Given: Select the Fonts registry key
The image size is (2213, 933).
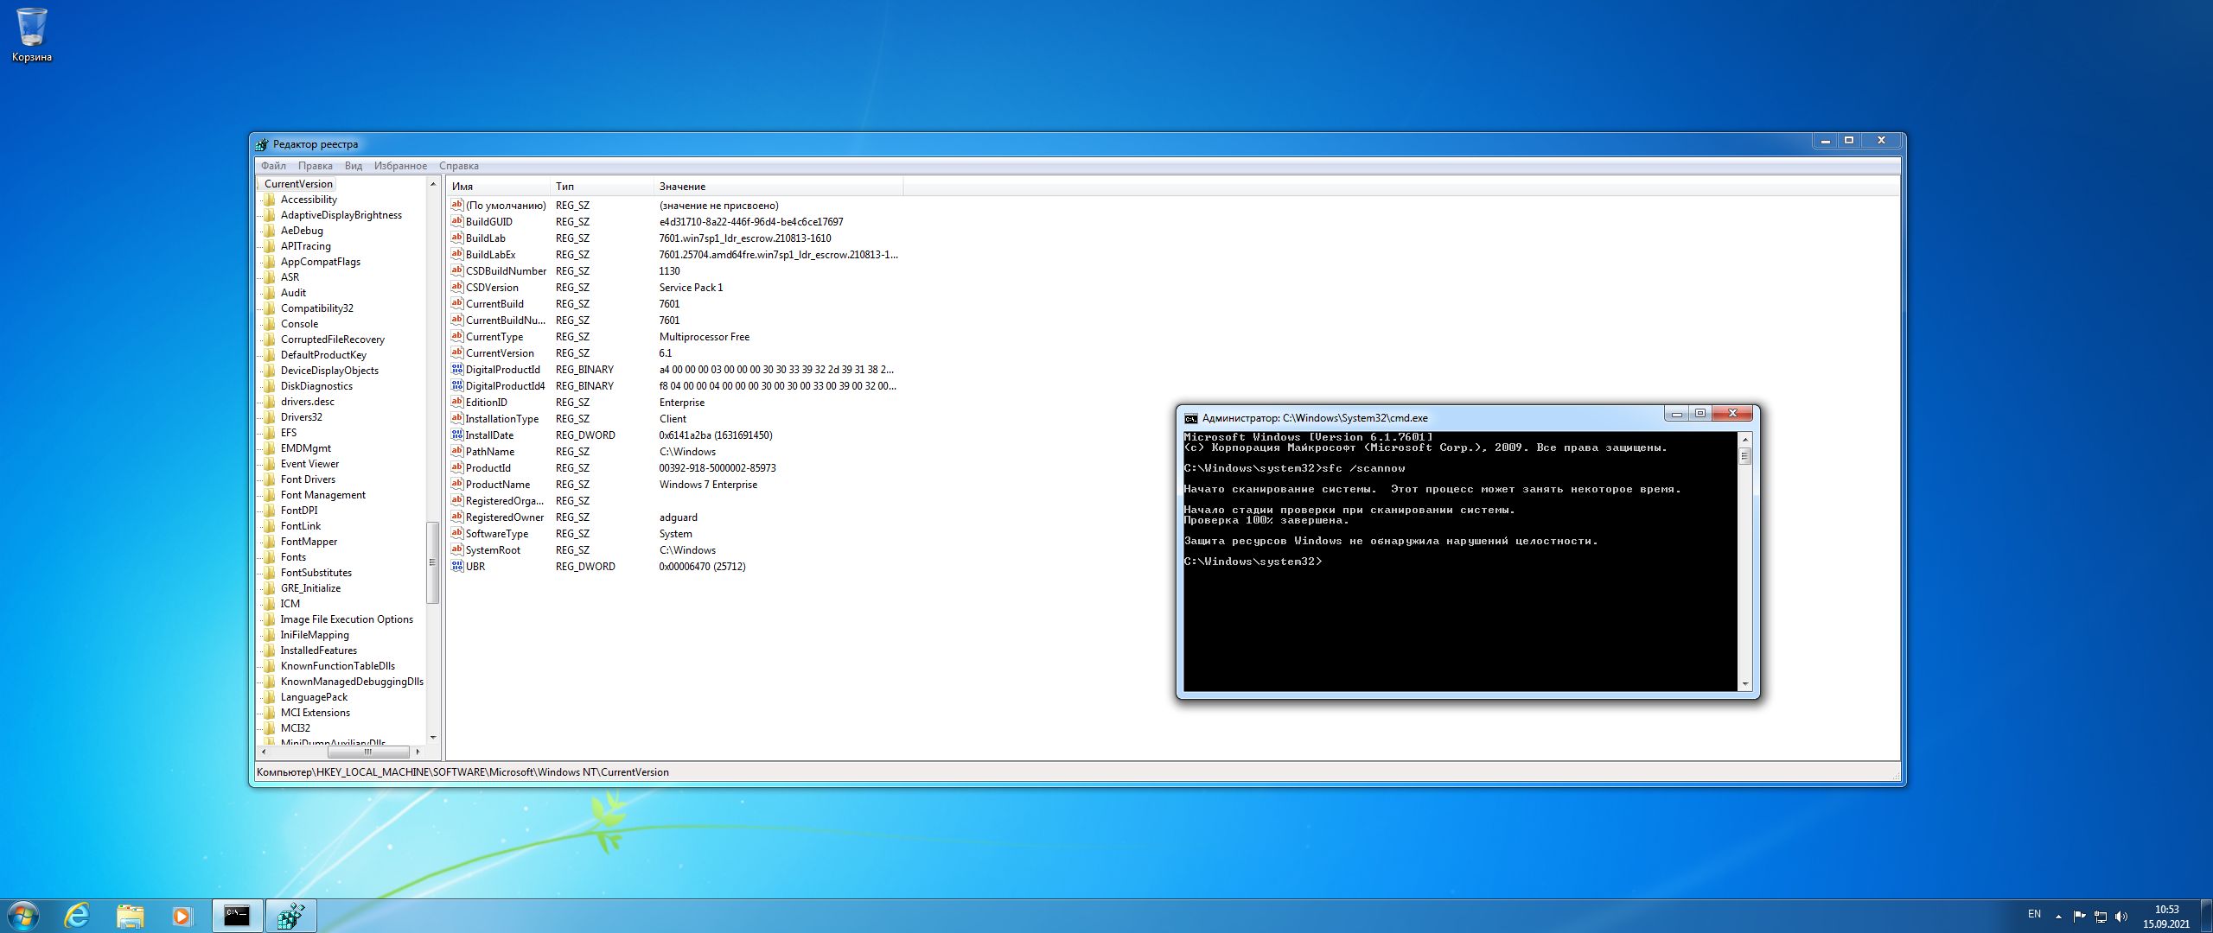Looking at the screenshot, I should (293, 557).
